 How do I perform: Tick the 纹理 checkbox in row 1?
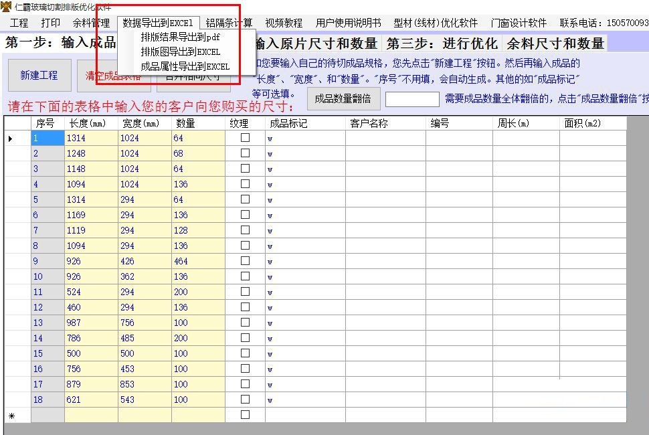click(x=245, y=137)
